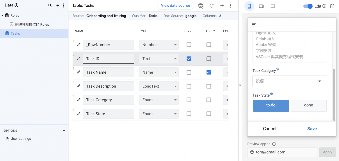Switch preview to mobile phone view
Image resolution: width=339 pixels, height=161 pixels.
click(249, 6)
